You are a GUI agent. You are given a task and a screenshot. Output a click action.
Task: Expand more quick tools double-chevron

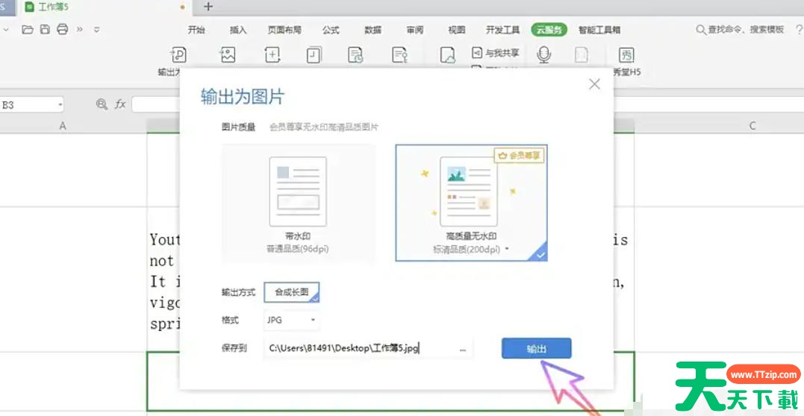[x=79, y=30]
